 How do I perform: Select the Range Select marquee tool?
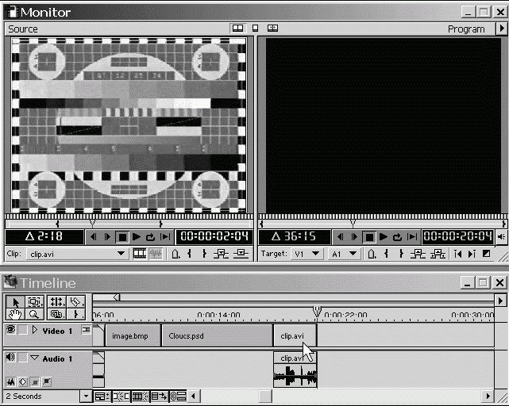(x=34, y=302)
